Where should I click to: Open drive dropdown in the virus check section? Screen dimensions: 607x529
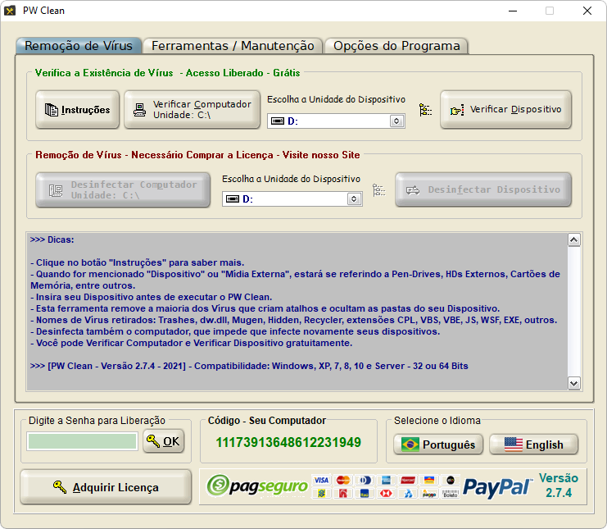point(396,121)
